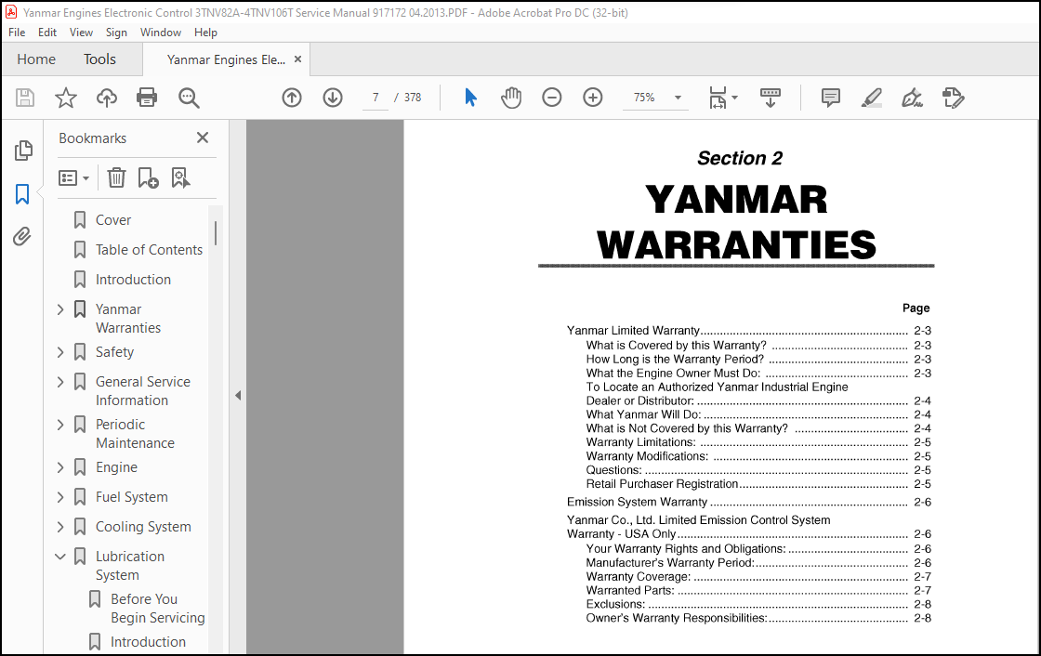1041x656 pixels.
Task: Open the View menu
Action: pos(81,33)
